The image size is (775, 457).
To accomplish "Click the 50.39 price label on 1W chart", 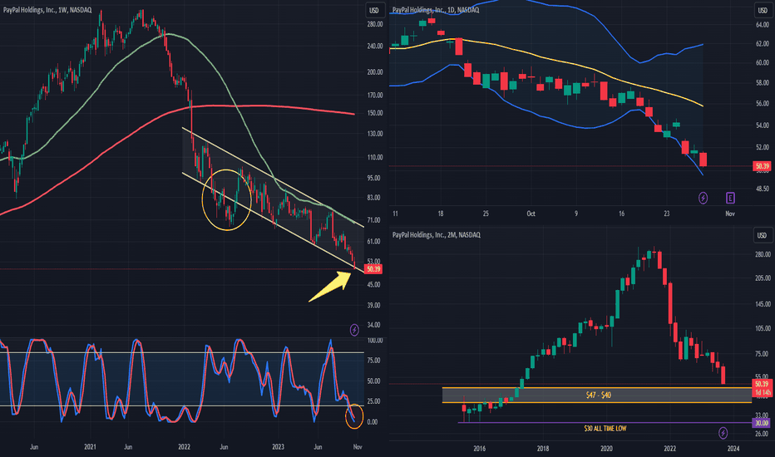I will click(373, 269).
